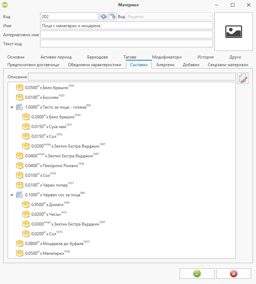The height and width of the screenshot is (284, 256).
Task: Click the edit description pencil icon
Action: (x=242, y=78)
